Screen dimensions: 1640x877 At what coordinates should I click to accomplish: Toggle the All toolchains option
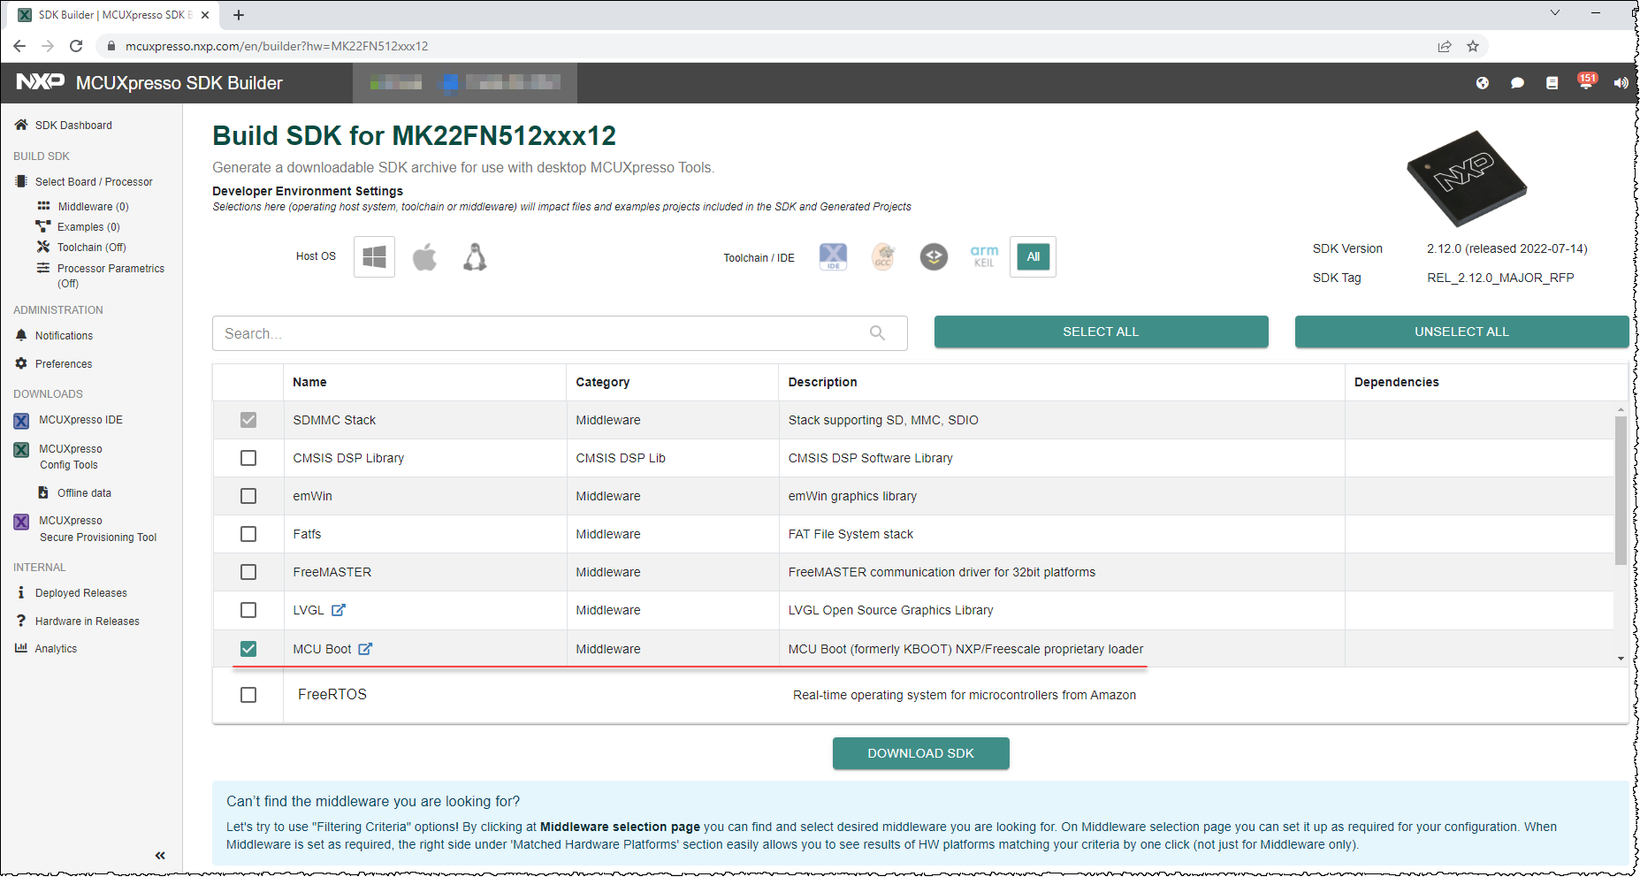(x=1033, y=256)
